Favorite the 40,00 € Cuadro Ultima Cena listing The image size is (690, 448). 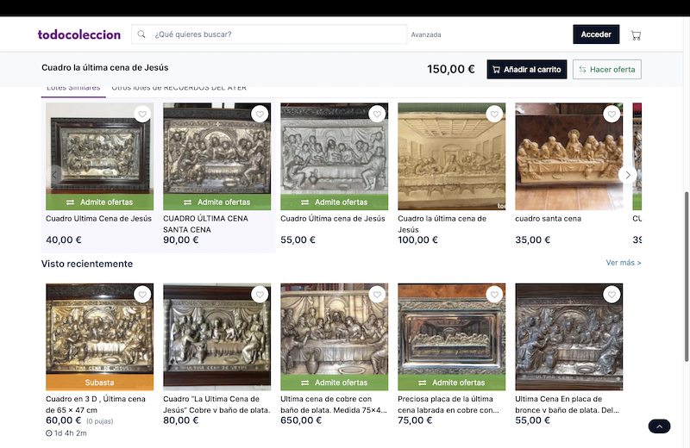(x=142, y=115)
